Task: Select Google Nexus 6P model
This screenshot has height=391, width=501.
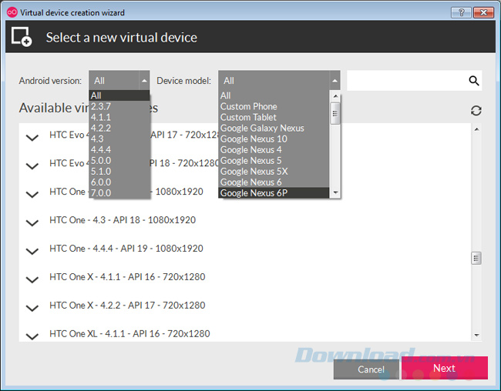Action: (x=274, y=193)
